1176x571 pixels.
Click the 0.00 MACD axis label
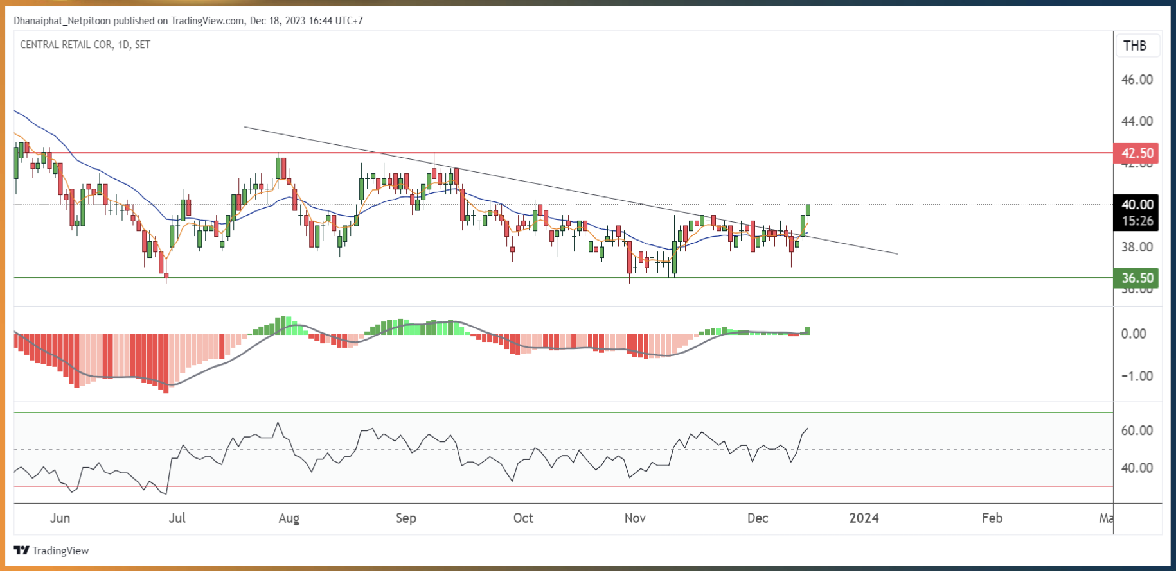[x=1134, y=334]
